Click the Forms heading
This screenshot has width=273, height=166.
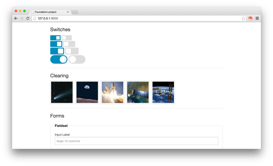click(57, 116)
